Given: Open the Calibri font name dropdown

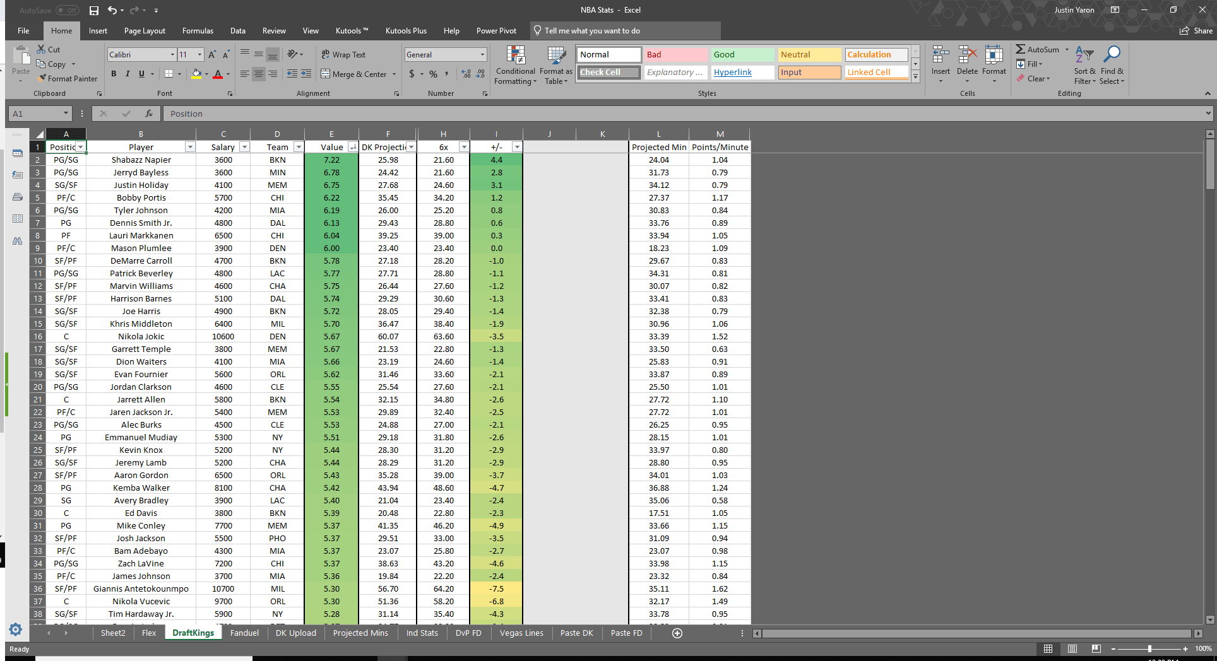Looking at the screenshot, I should click(172, 55).
